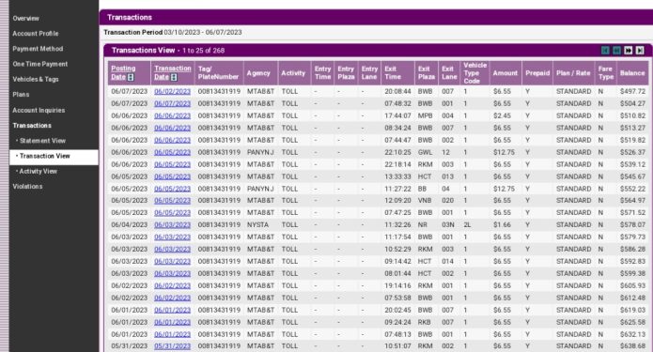Open transaction date link for 10:52:29 exit

tap(173, 249)
